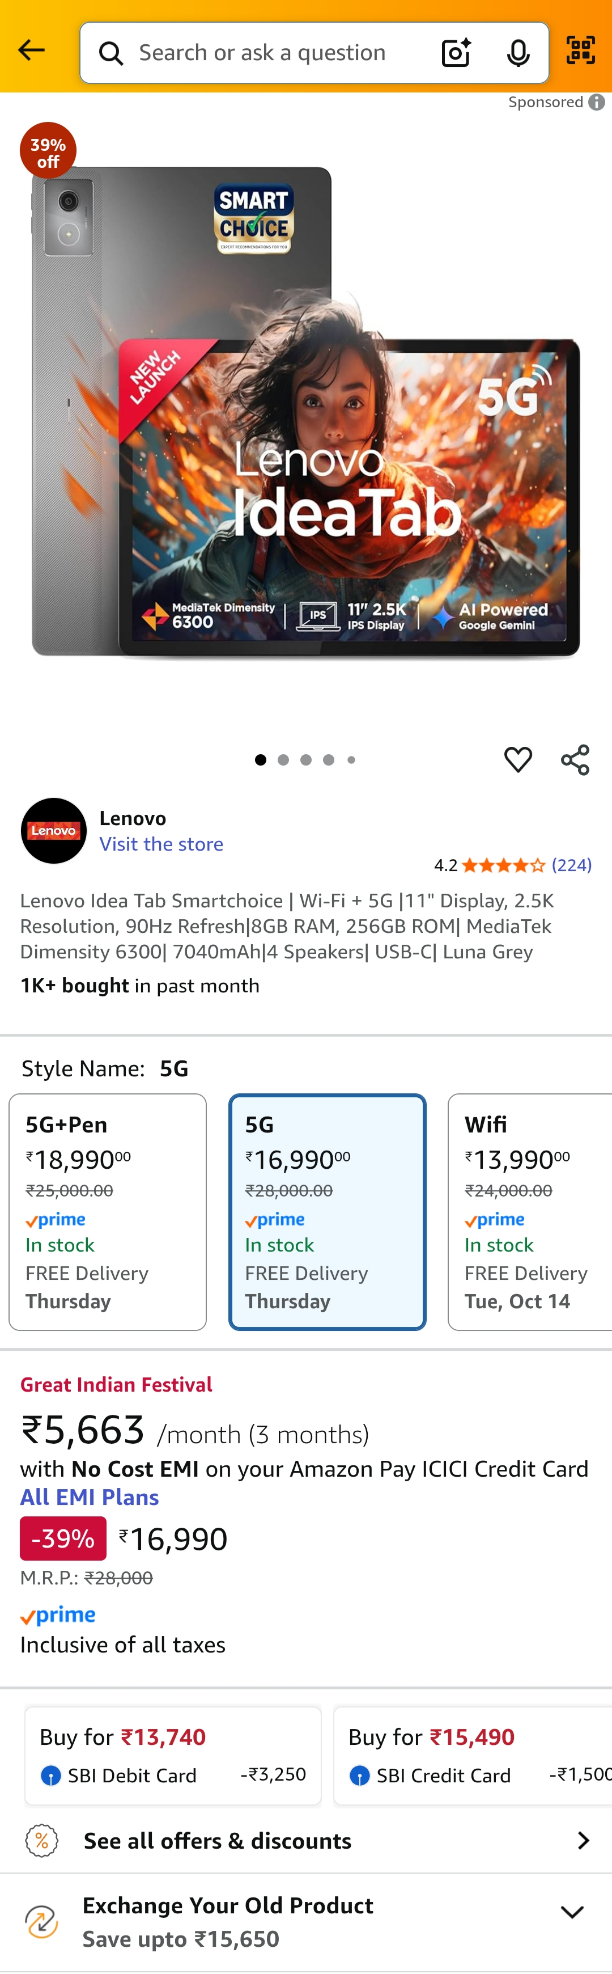Select the Wifi style option
This screenshot has width=612, height=1974.
[529, 1211]
